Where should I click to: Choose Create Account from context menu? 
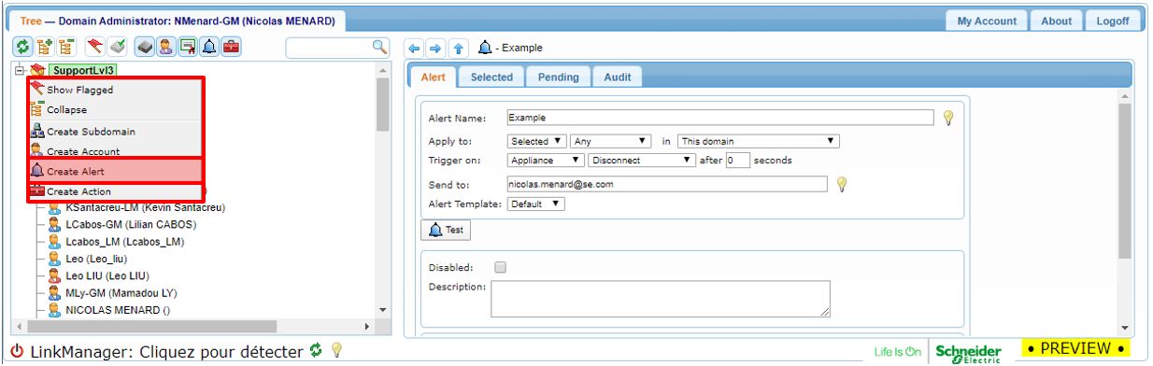point(115,150)
